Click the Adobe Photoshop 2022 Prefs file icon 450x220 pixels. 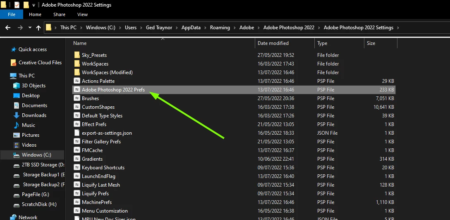click(77, 90)
